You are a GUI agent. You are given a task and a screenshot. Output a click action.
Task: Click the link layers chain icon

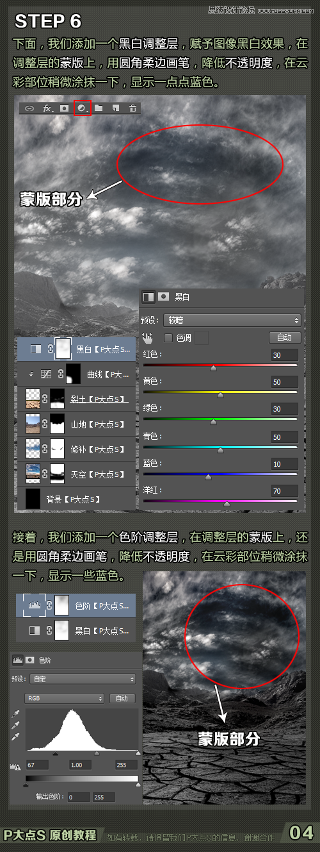29,108
